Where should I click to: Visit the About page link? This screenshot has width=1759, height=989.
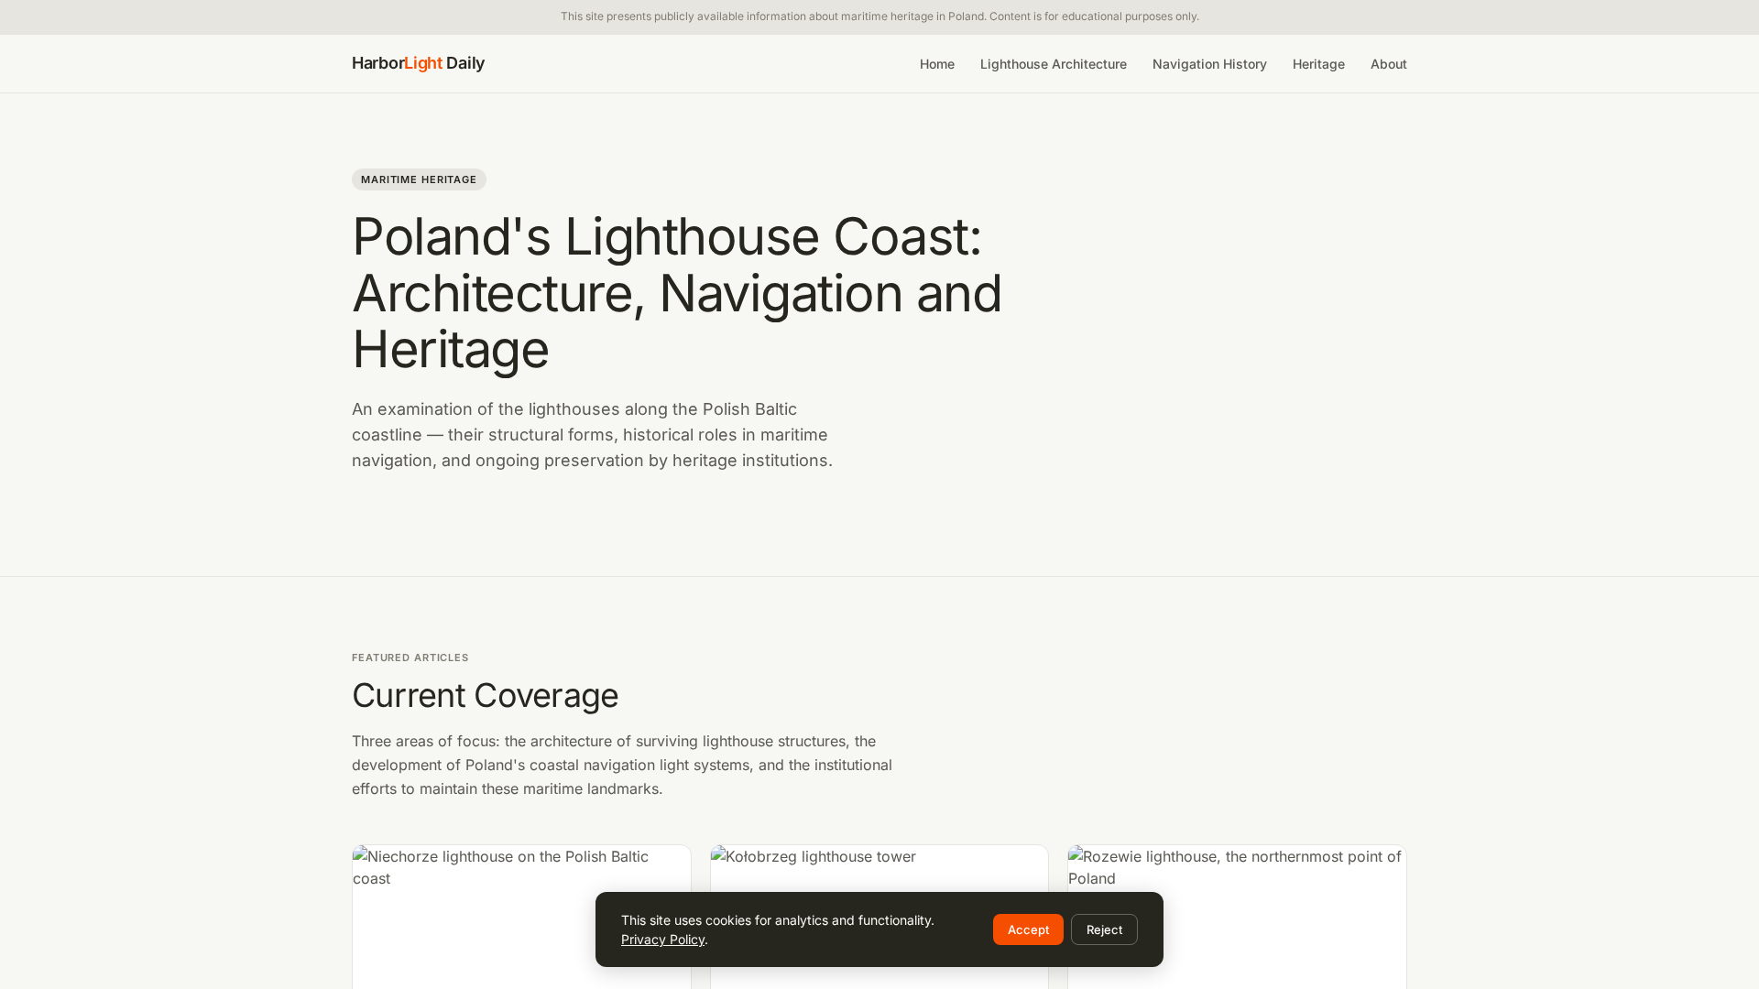pos(1388,64)
